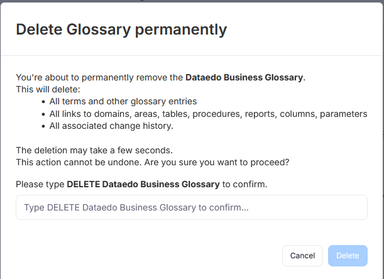Click the word "procedures" in the links bullet
The image size is (384, 279).
tap(216, 114)
